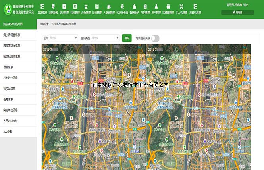
Task: Expand the 区域 region dropdown
Action: pos(63,38)
